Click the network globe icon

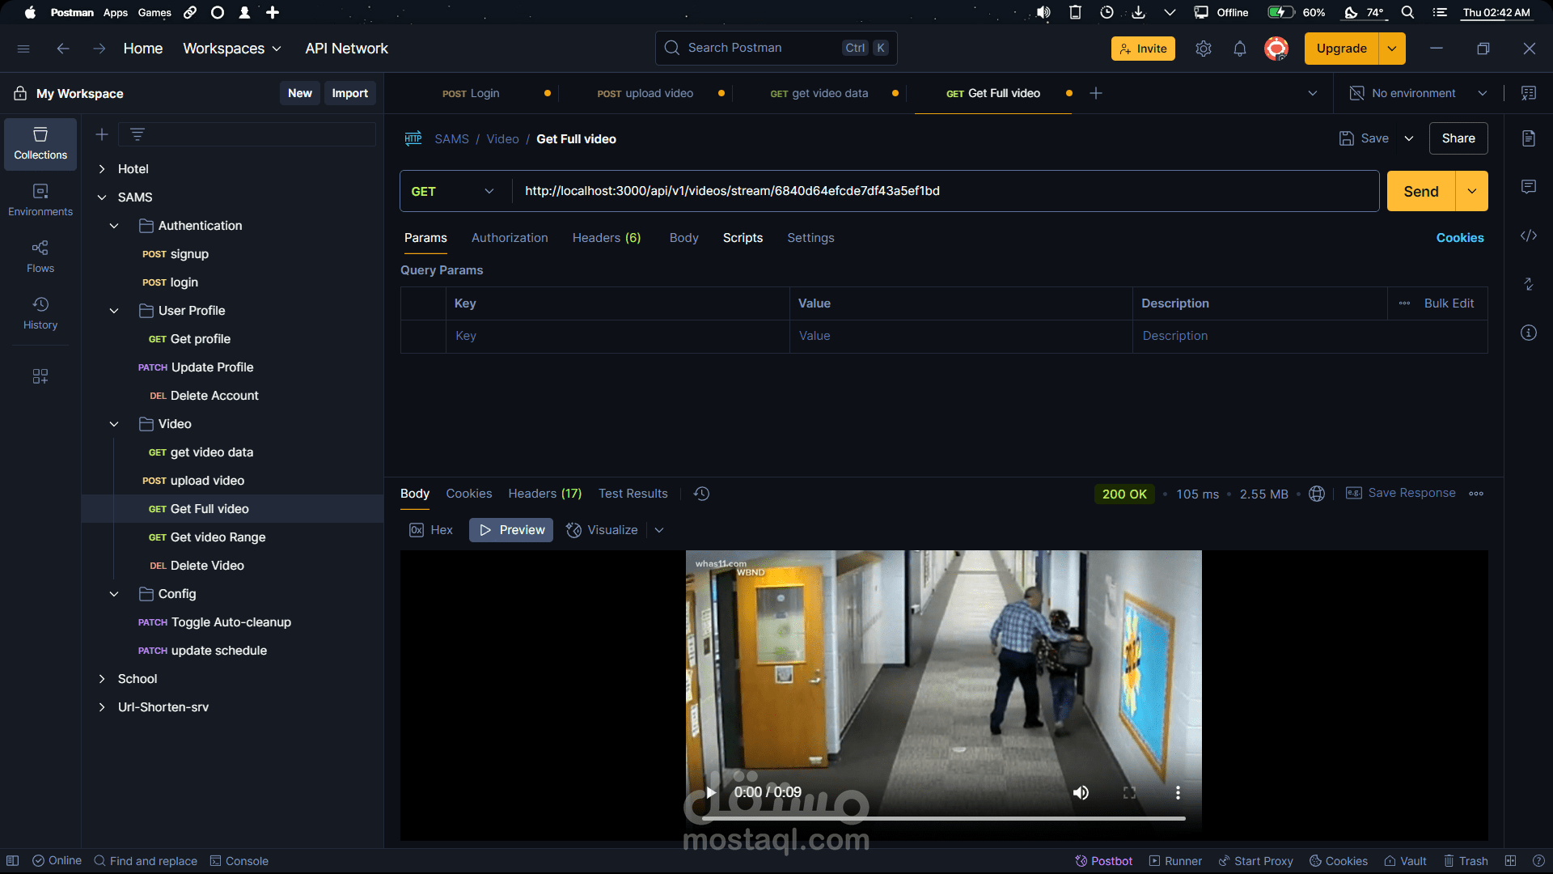coord(1317,494)
